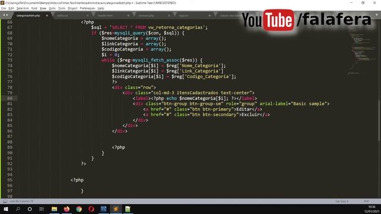Click line number 92 in gutter
Screen dimensions: 381x214
[10, 163]
